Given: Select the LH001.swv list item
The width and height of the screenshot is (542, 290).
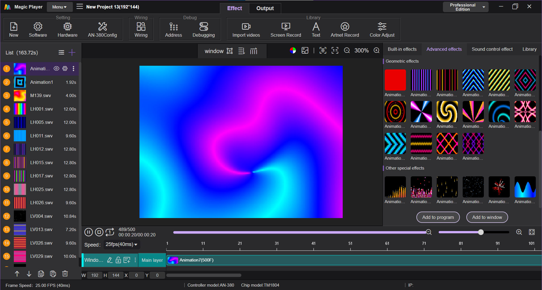Looking at the screenshot, I should [x=41, y=109].
